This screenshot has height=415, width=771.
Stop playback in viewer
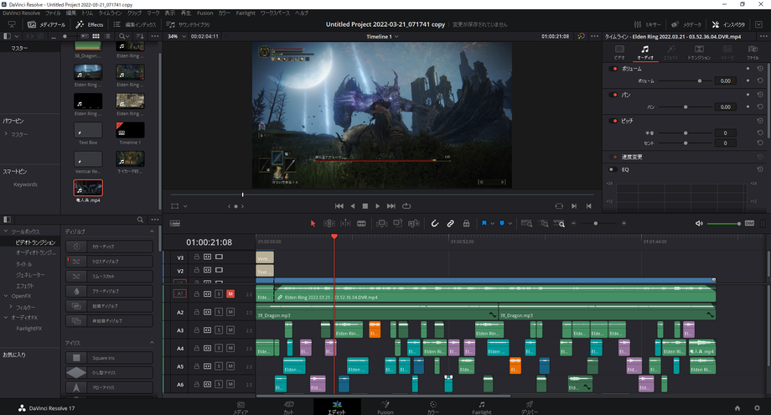click(365, 206)
